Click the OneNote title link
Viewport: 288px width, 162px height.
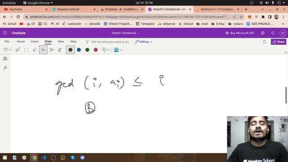click(18, 33)
